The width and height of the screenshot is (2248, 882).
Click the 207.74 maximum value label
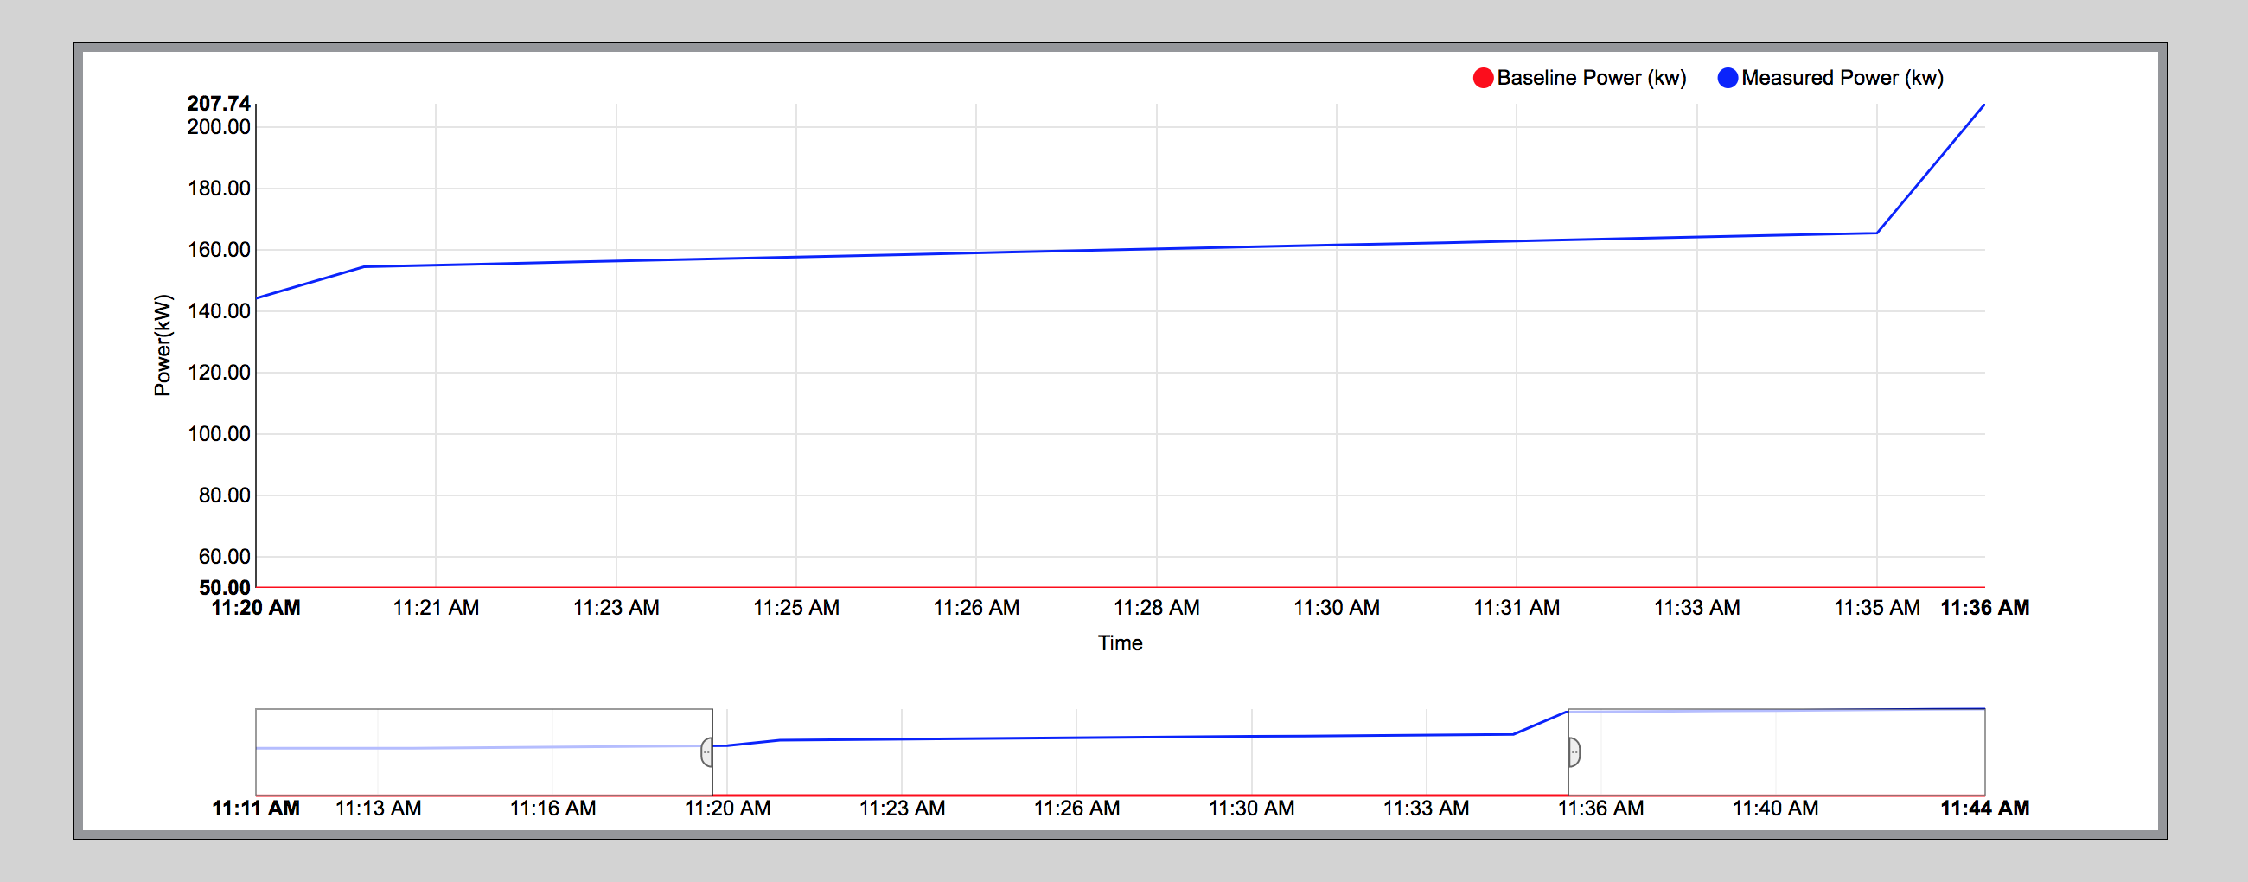coord(218,104)
